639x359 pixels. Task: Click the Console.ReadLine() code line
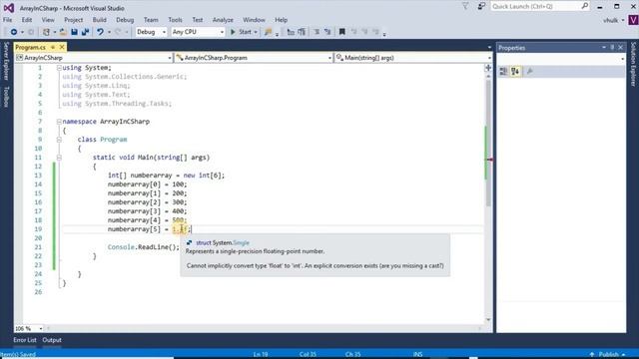pyautogui.click(x=144, y=247)
